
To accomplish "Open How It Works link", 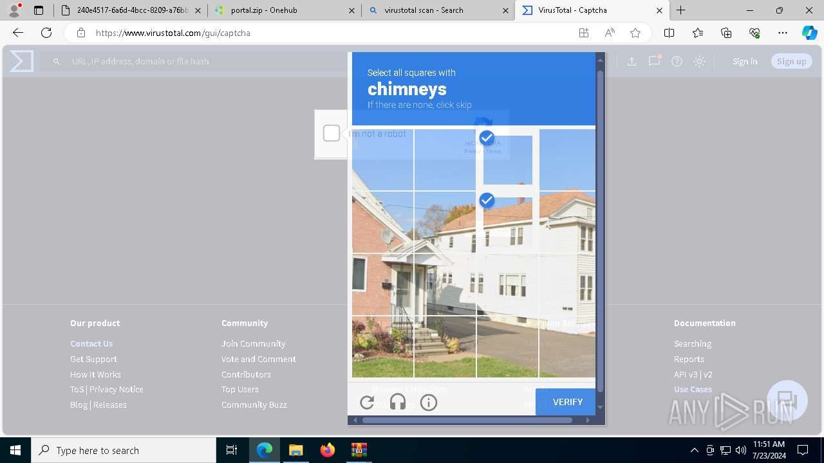I will pyautogui.click(x=95, y=374).
